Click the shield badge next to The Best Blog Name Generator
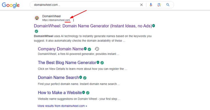The width and height of the screenshot is (210, 110). coord(98,62)
